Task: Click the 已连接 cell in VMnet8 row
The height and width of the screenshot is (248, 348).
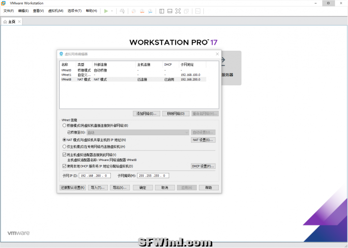Action: (142, 80)
